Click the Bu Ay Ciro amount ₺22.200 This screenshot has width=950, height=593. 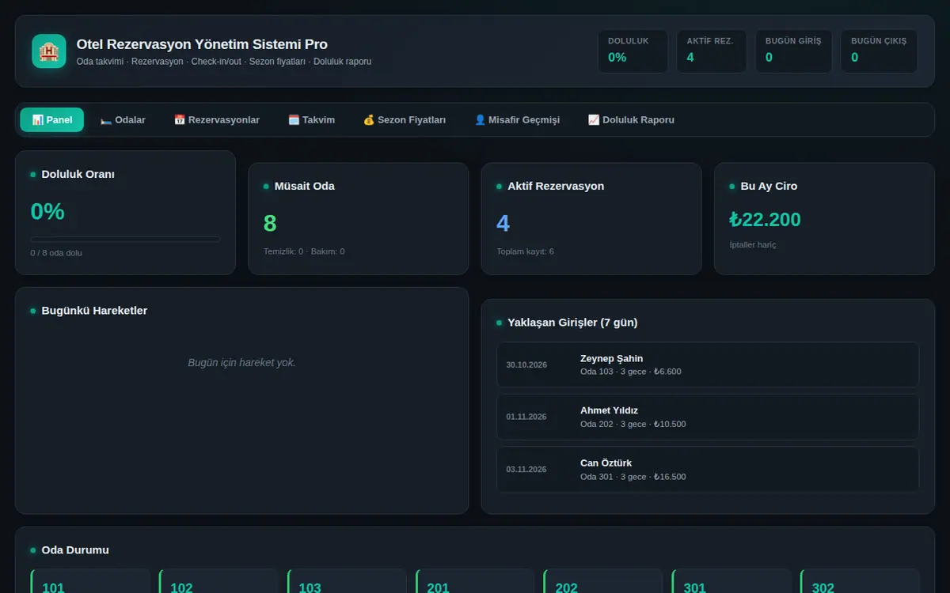[x=765, y=220]
